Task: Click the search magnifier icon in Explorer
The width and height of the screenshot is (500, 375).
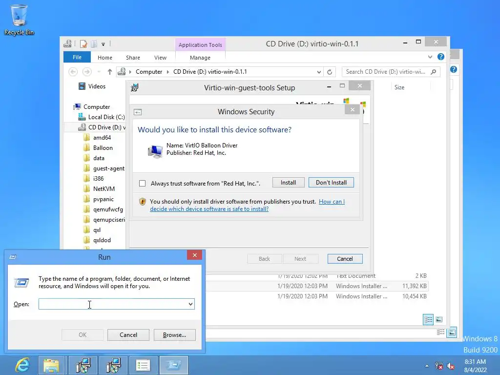Action: [434, 72]
